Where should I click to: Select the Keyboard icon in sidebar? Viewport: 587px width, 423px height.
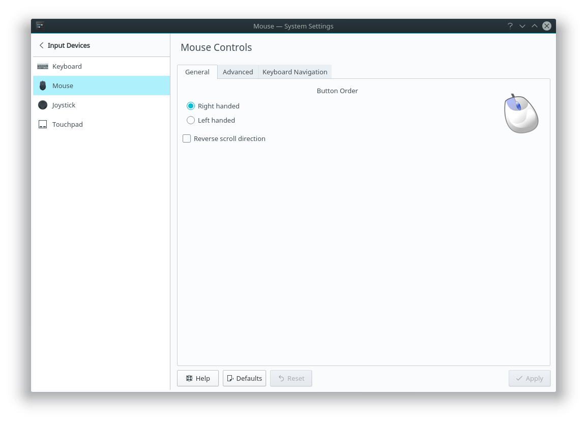(43, 66)
